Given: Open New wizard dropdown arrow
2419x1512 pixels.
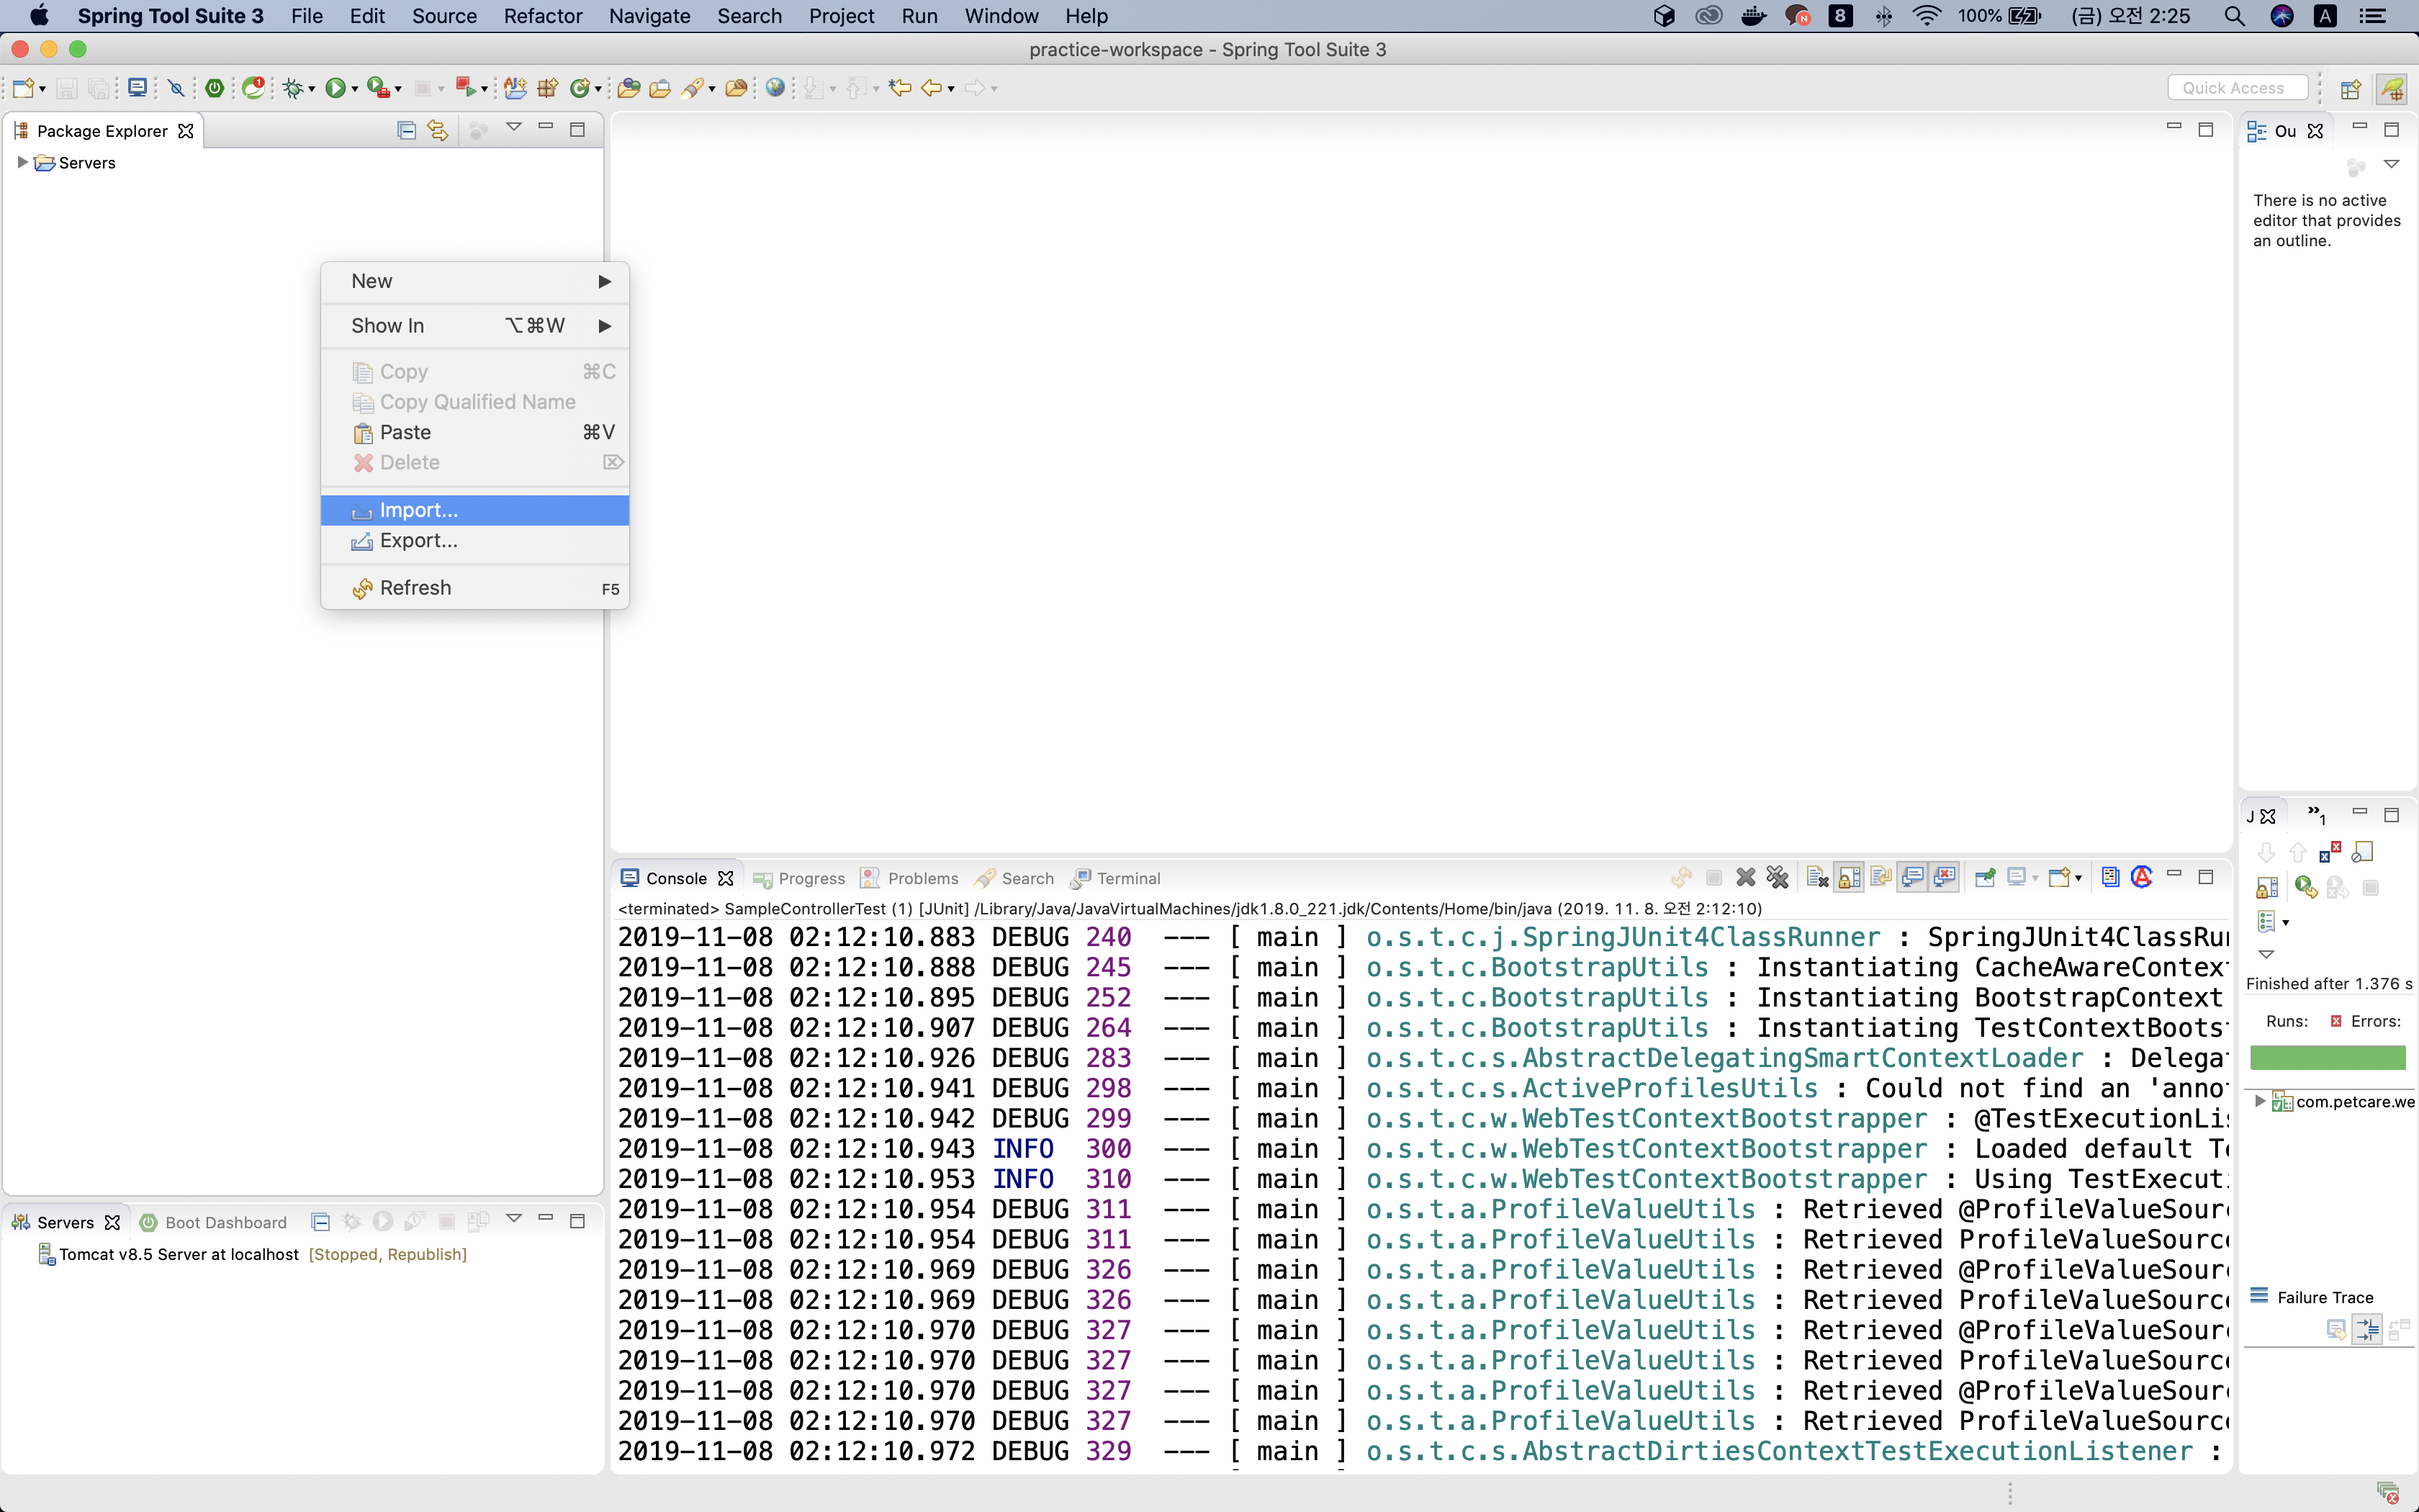Looking at the screenshot, I should coord(42,90).
